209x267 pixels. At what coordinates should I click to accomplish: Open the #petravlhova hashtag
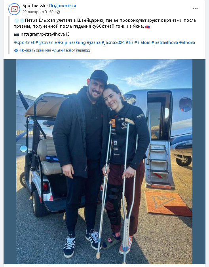165,42
